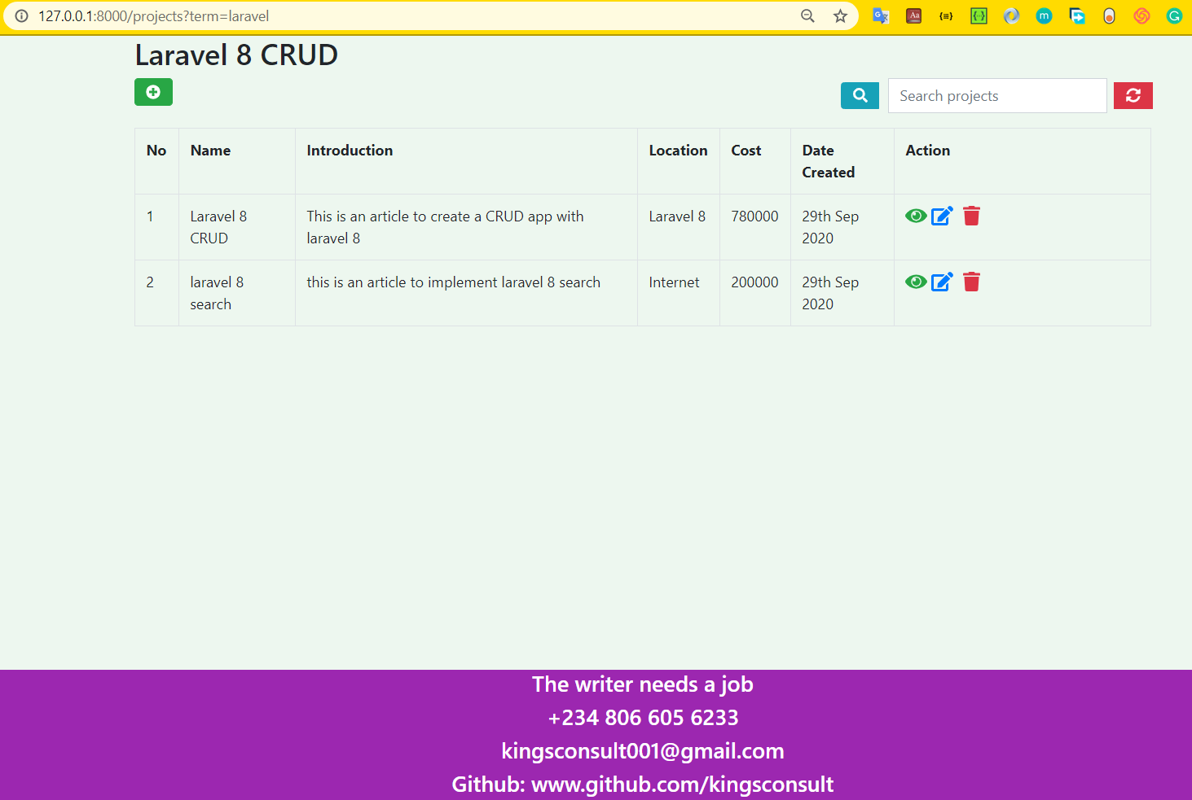Click 'The writer needs a job' footer text
Viewport: 1192px width, 800px height.
pyautogui.click(x=643, y=684)
